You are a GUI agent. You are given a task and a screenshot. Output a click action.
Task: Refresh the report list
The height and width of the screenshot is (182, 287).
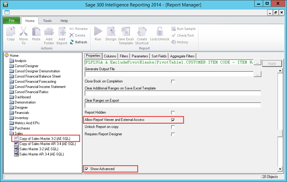(78, 42)
